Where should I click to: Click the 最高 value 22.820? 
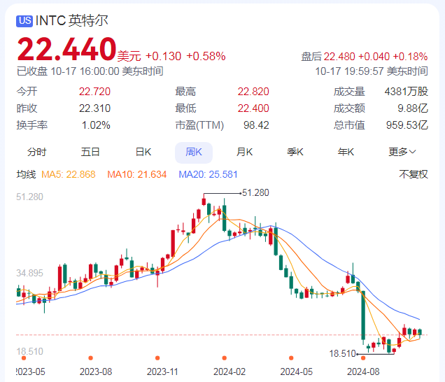point(253,92)
